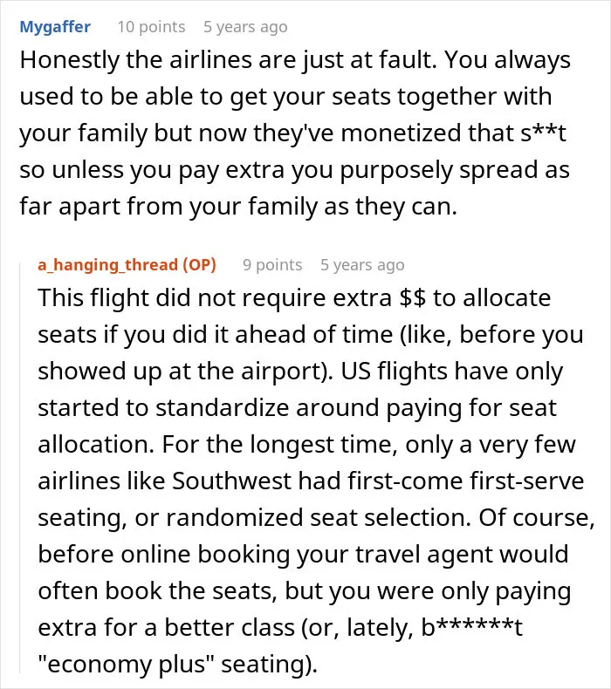Open Mygaffer's user profile
Viewport: 611px width, 689px height.
click(x=55, y=27)
